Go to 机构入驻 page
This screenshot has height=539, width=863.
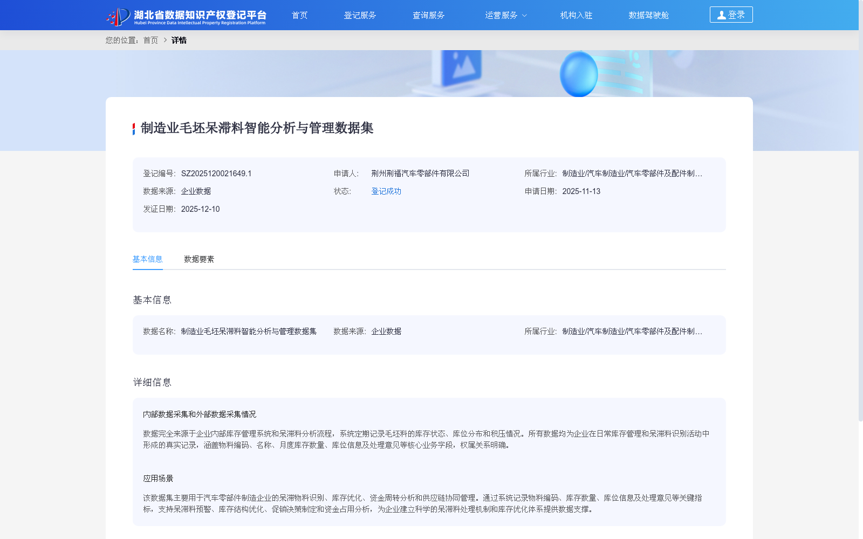tap(576, 15)
